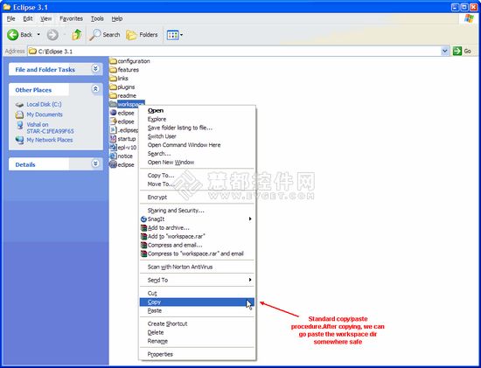Open the File menu
481x368 pixels.
[11, 18]
